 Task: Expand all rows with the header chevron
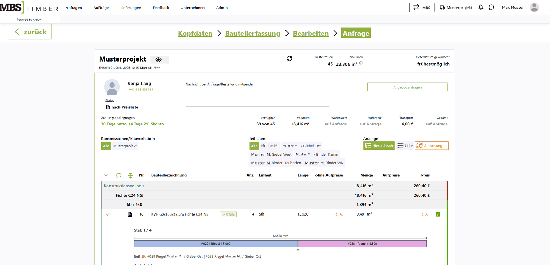pos(106,175)
